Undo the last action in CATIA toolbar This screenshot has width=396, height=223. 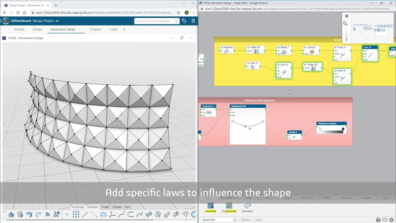[x=29, y=215]
